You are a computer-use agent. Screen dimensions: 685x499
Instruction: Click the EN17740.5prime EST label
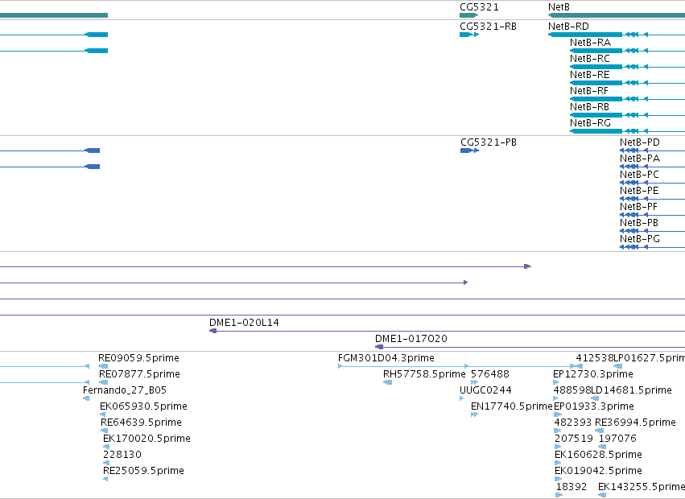(512, 406)
